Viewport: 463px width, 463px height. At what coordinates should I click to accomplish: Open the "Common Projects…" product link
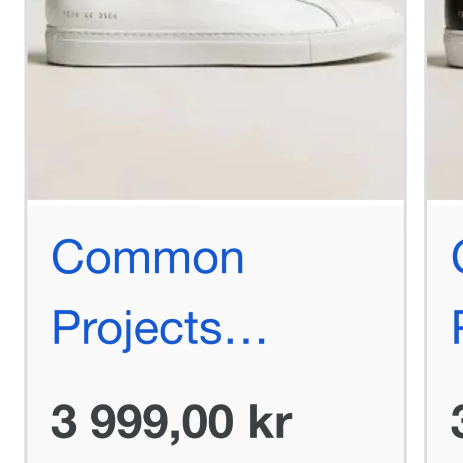tap(159, 293)
